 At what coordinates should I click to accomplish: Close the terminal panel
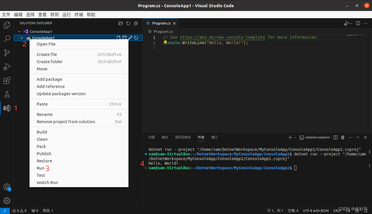(x=365, y=138)
